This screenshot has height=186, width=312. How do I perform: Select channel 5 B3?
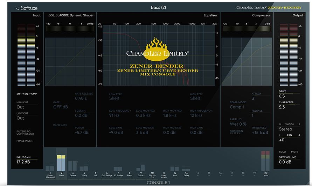(x=96, y=174)
